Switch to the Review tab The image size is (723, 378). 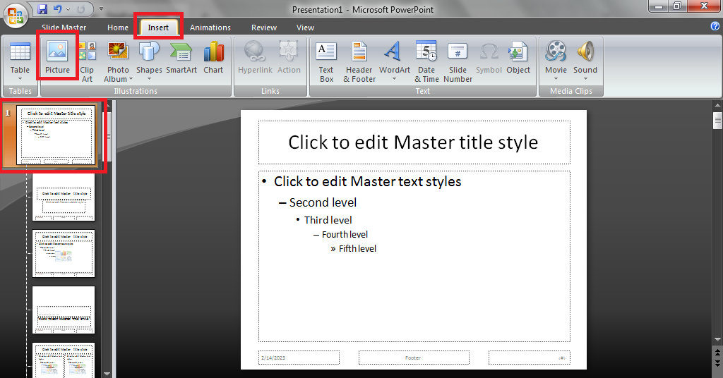coord(264,28)
